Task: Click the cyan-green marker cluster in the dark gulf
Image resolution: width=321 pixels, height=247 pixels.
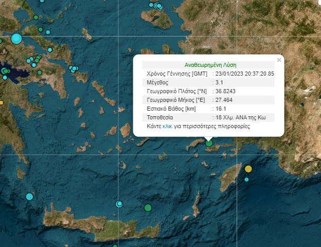Action: tap(5, 72)
